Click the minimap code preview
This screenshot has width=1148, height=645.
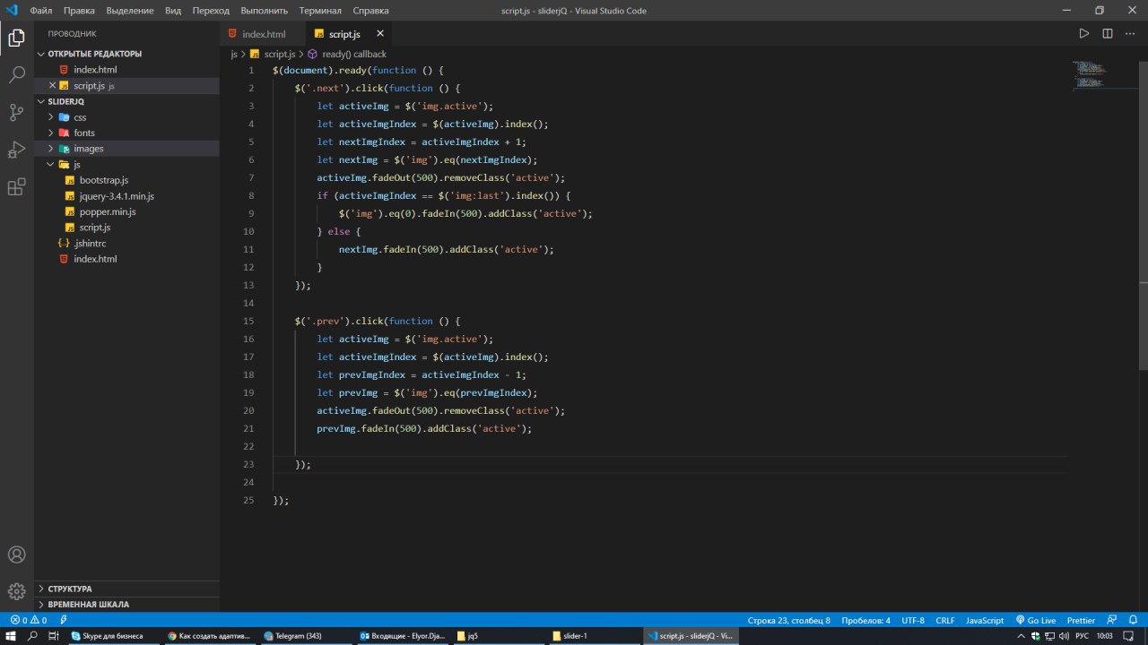click(1091, 75)
